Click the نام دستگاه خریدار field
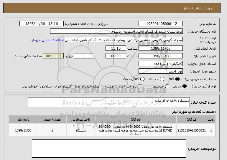This screenshot has height=160, width=227. [x=116, y=31]
